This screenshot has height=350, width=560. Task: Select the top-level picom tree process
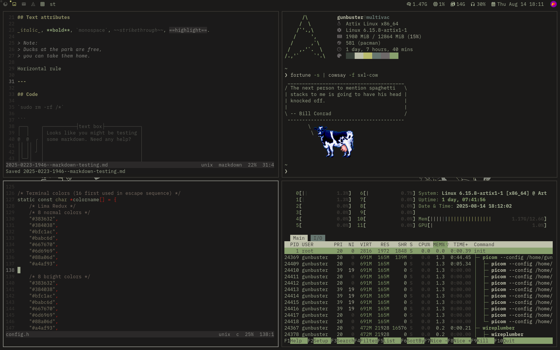pos(490,257)
